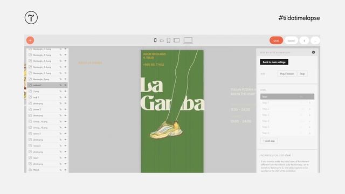Select the sneaker illustration on canvas
345x194 pixels.
166,130
